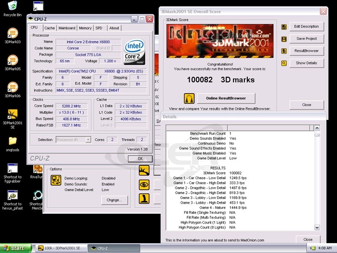Image resolution: width=337 pixels, height=253 pixels.
Task: Click the floppy disk icon beside Save Project
Action: [284, 39]
